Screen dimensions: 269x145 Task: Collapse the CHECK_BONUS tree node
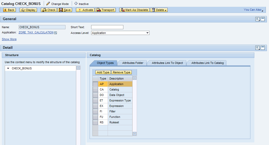[8, 68]
